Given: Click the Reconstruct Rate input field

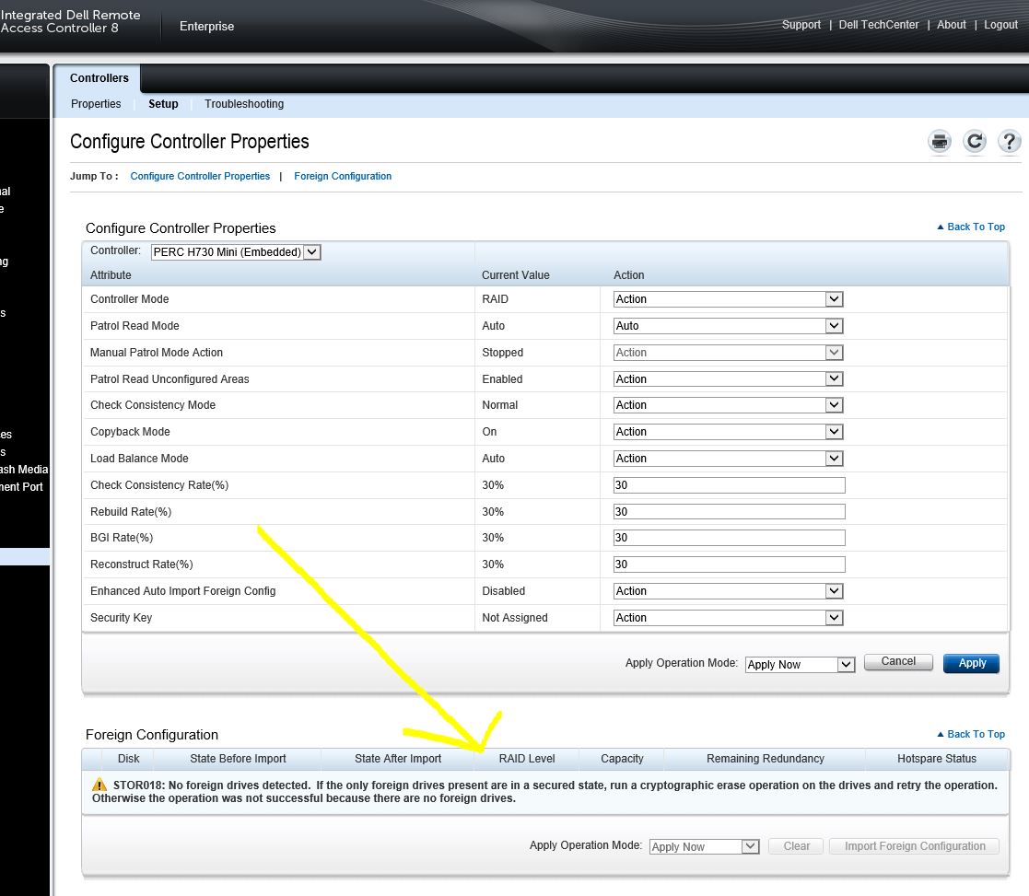Looking at the screenshot, I should 729,564.
